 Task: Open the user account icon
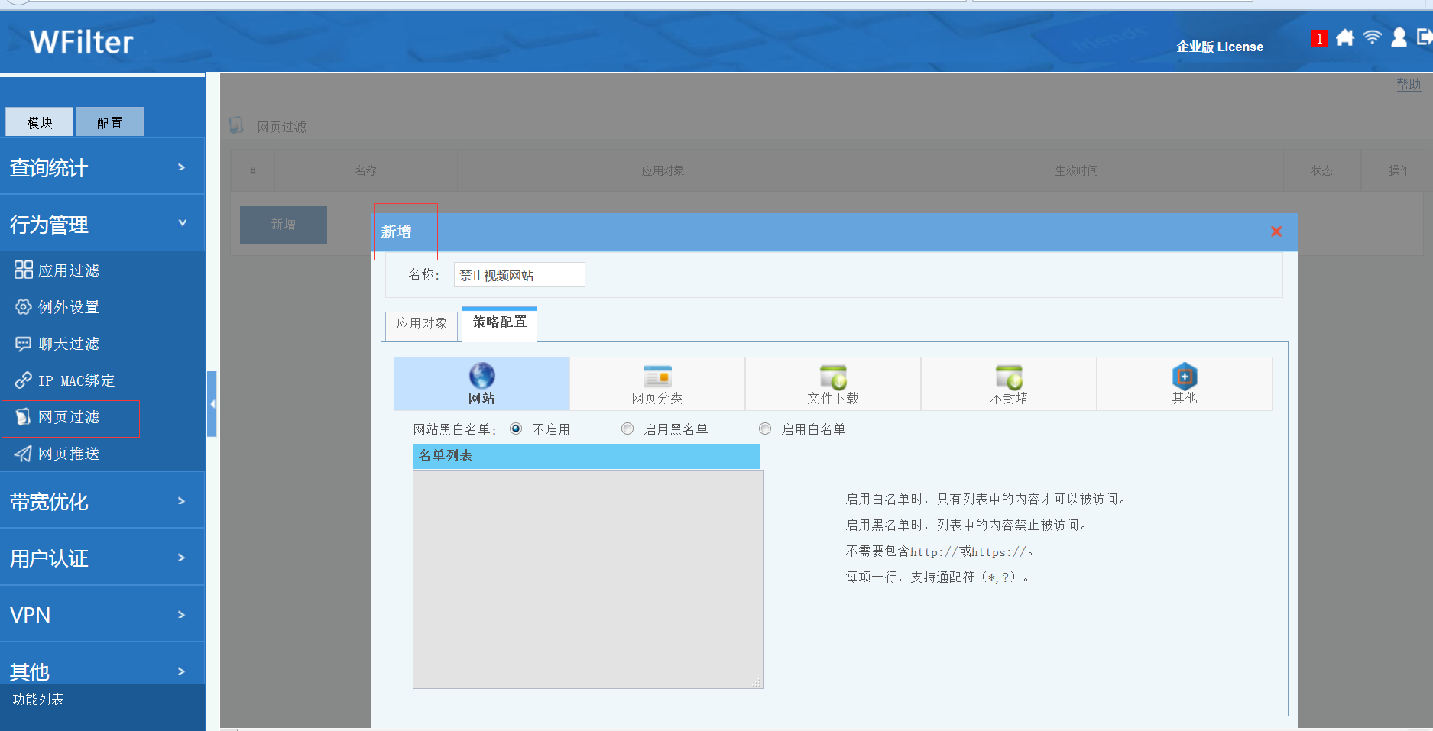point(1399,37)
